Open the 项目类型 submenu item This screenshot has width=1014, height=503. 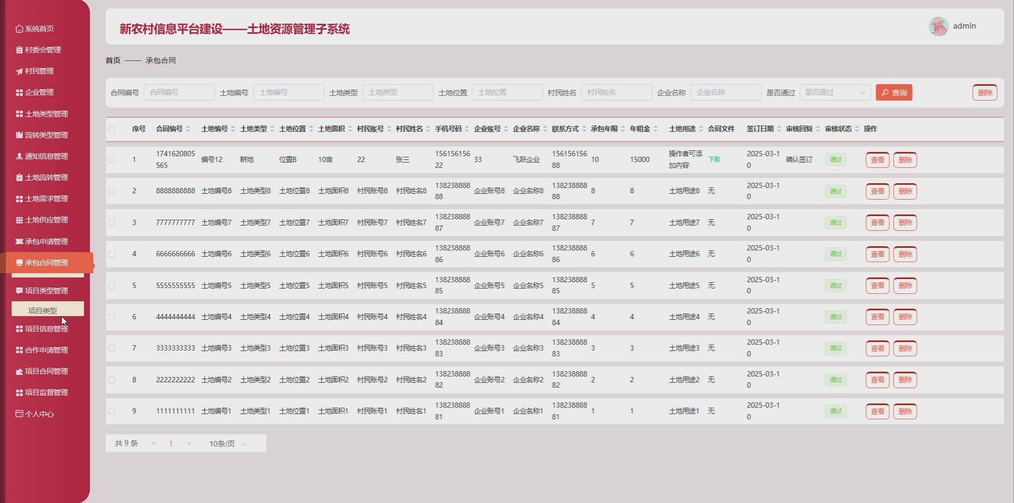click(x=48, y=310)
